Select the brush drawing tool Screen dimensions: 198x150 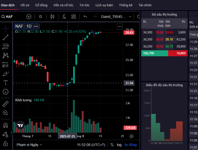point(6,74)
